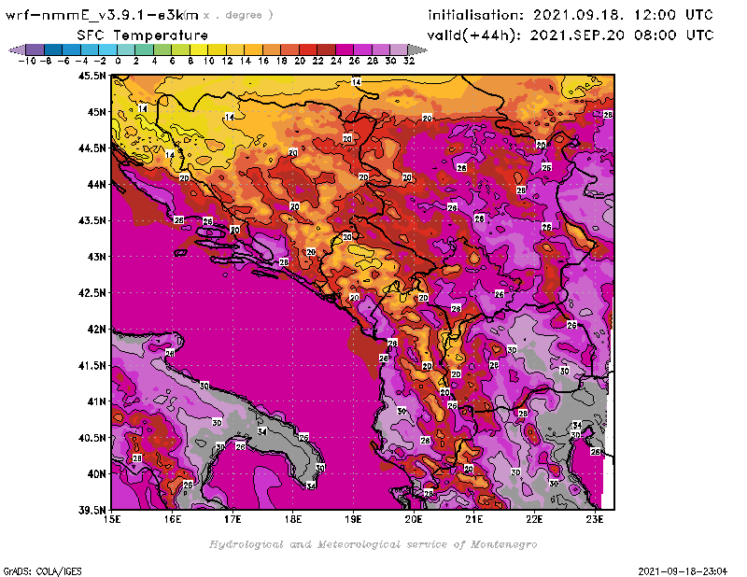Image resolution: width=747 pixels, height=577 pixels.
Task: Pick the legend swatch between 4 and 6
Action: pos(162,49)
